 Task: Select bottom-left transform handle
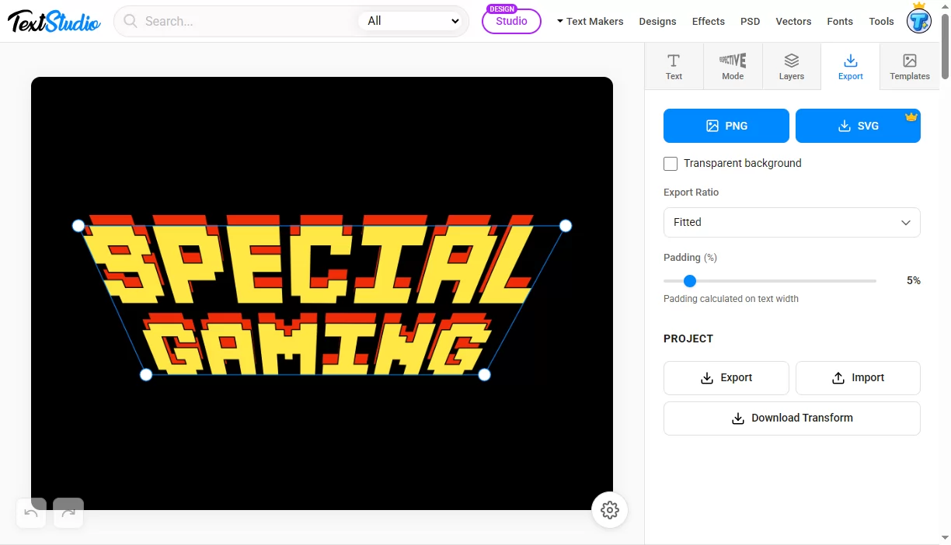pyautogui.click(x=146, y=375)
